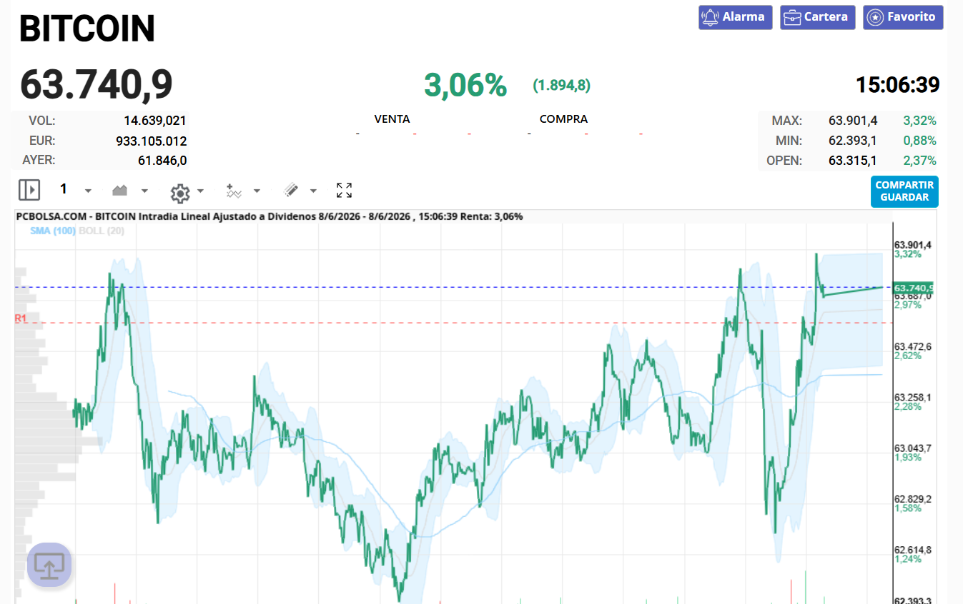Click the COMPARTIR GUARDAR button
This screenshot has height=604, width=963.
(x=904, y=191)
